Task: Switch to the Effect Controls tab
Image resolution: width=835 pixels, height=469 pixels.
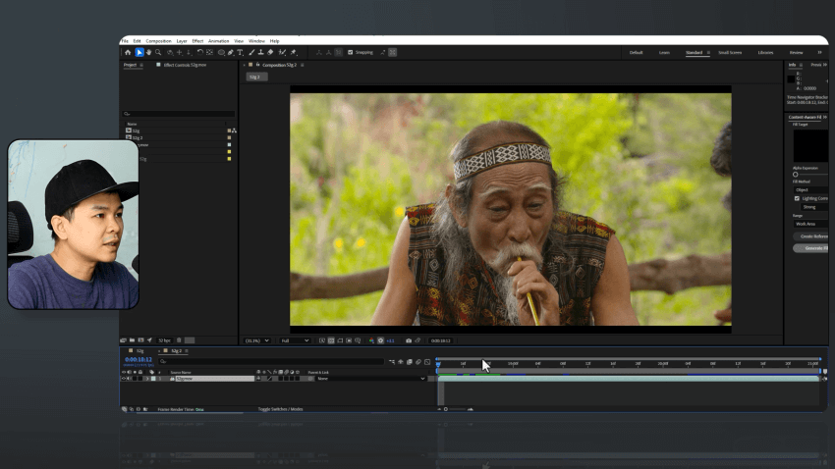Action: 185,65
